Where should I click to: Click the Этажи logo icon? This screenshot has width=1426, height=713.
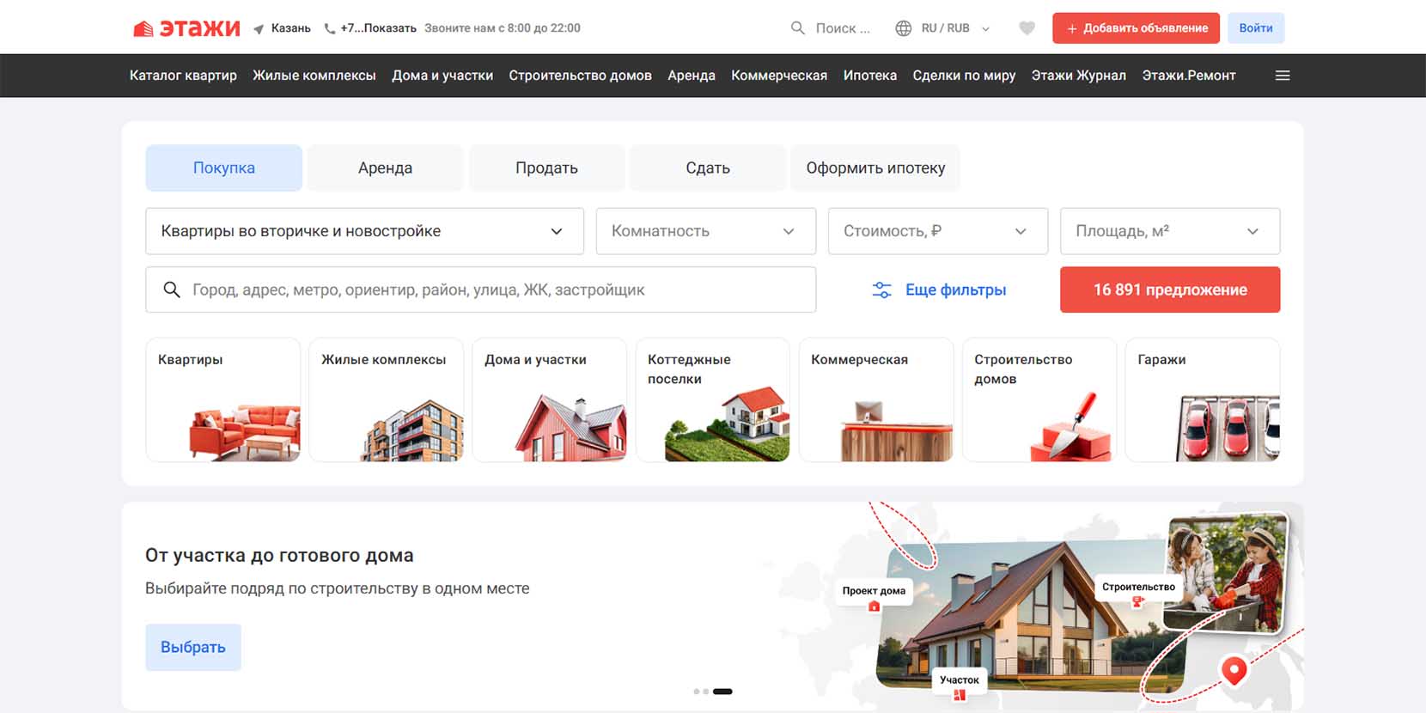pyautogui.click(x=143, y=28)
